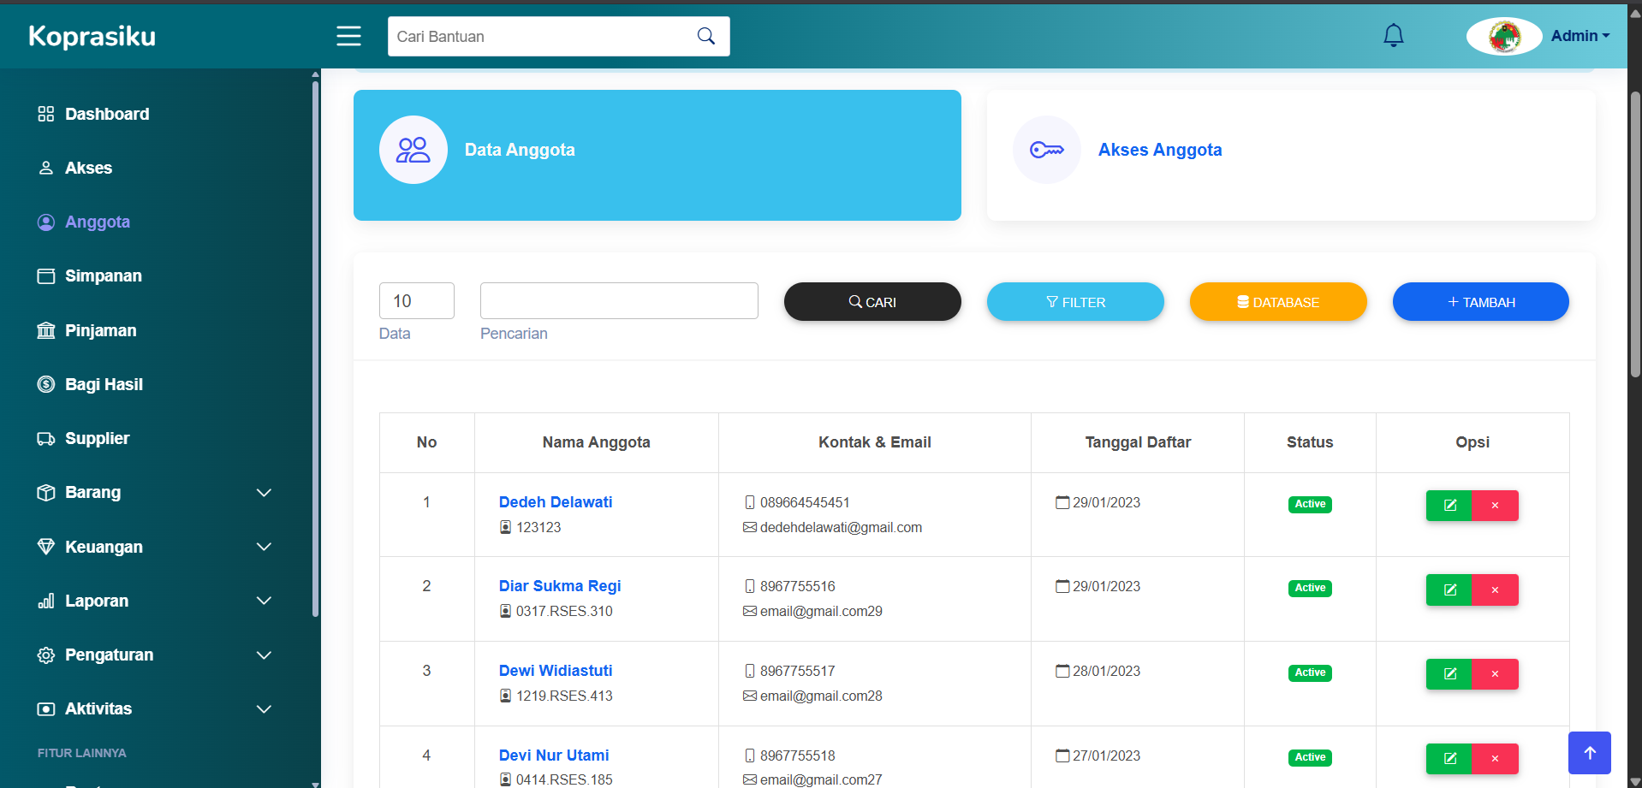Screen dimensions: 1642x788
Task: Open the Admin account dropdown
Action: [1580, 36]
